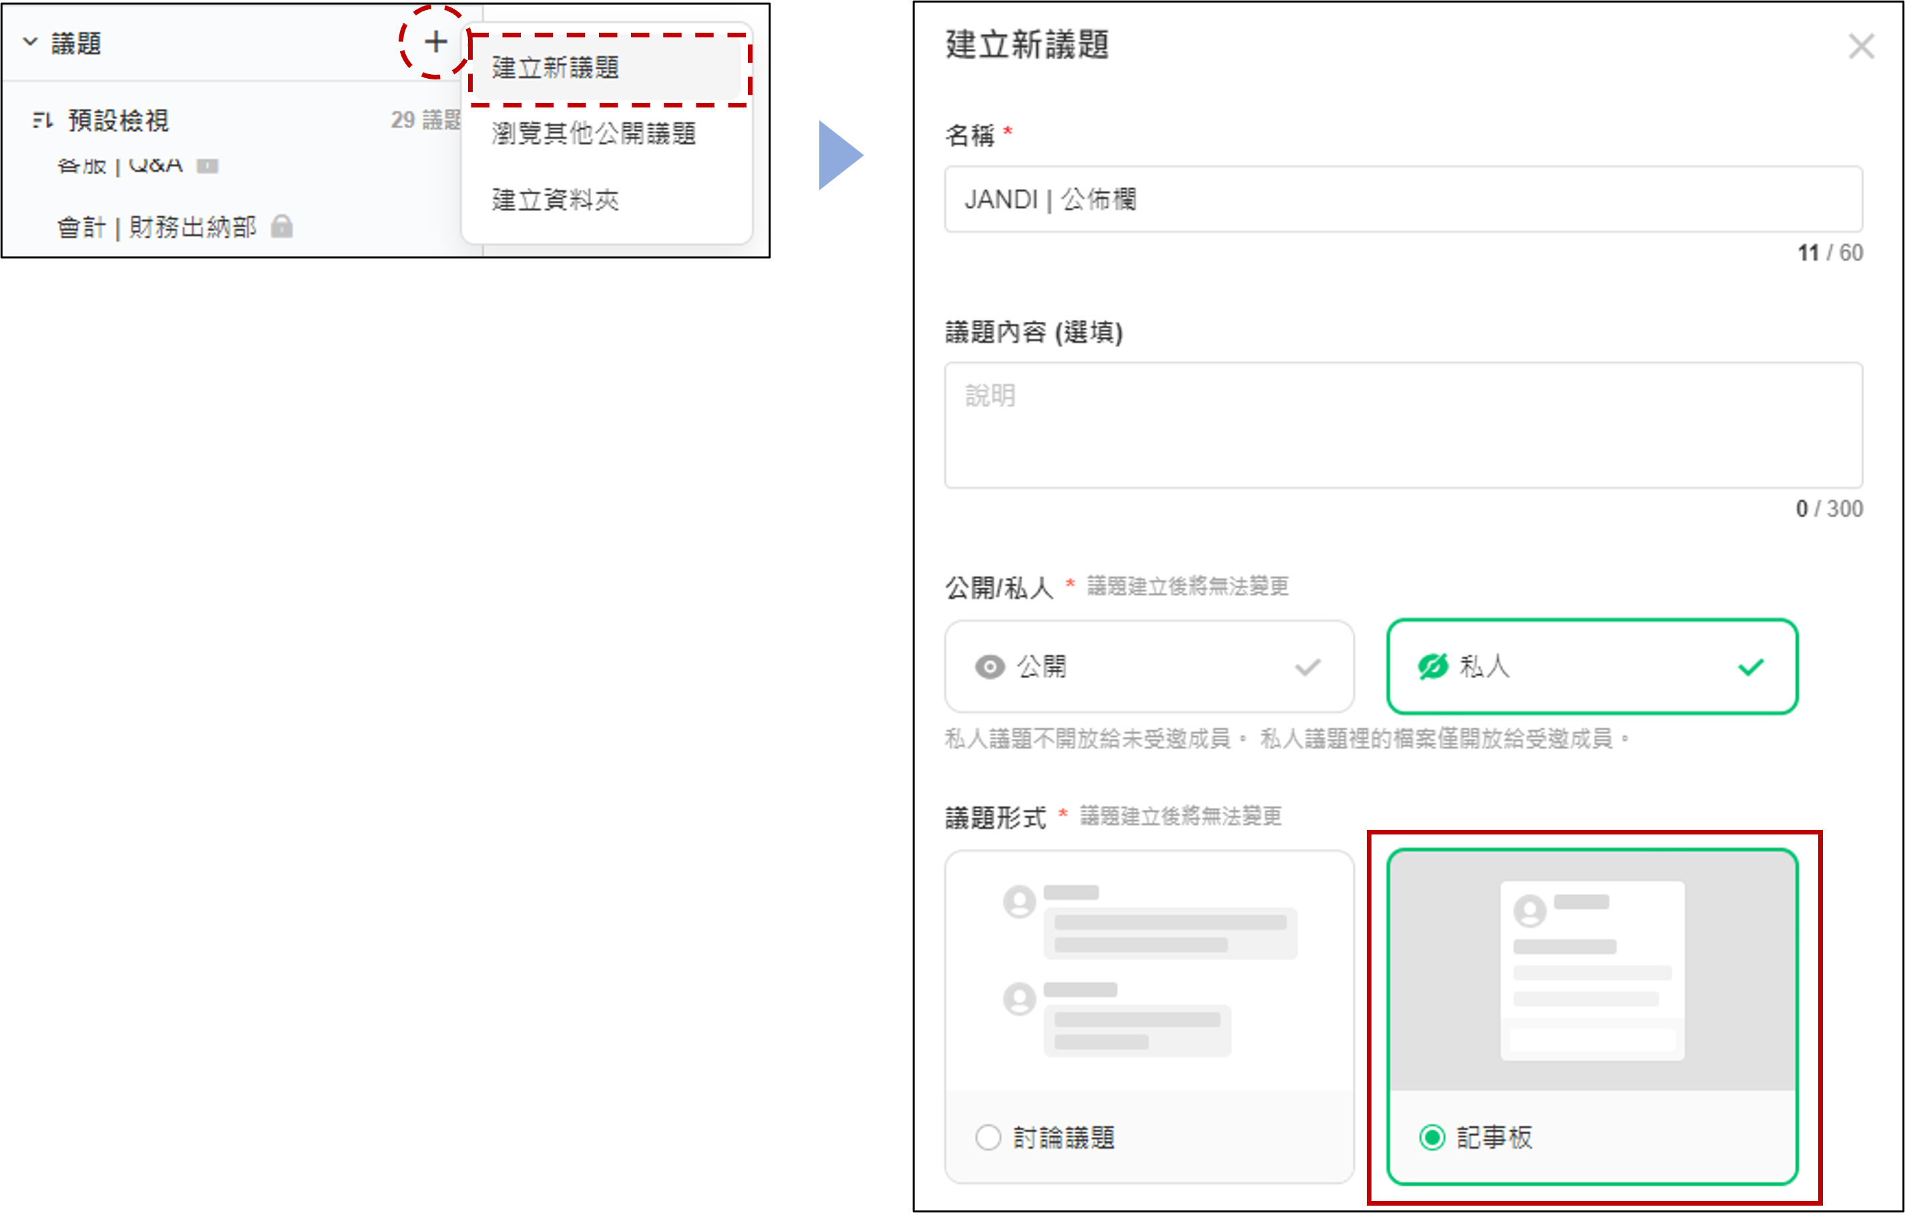1905x1213 pixels.
Task: Choose 瀏覽其他公開議題 menu entry
Action: tap(594, 134)
